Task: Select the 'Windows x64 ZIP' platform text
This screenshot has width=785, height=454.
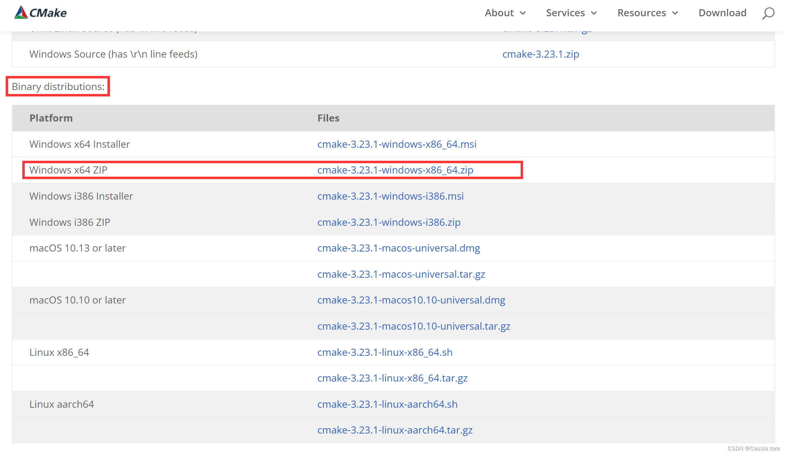Action: tap(68, 170)
